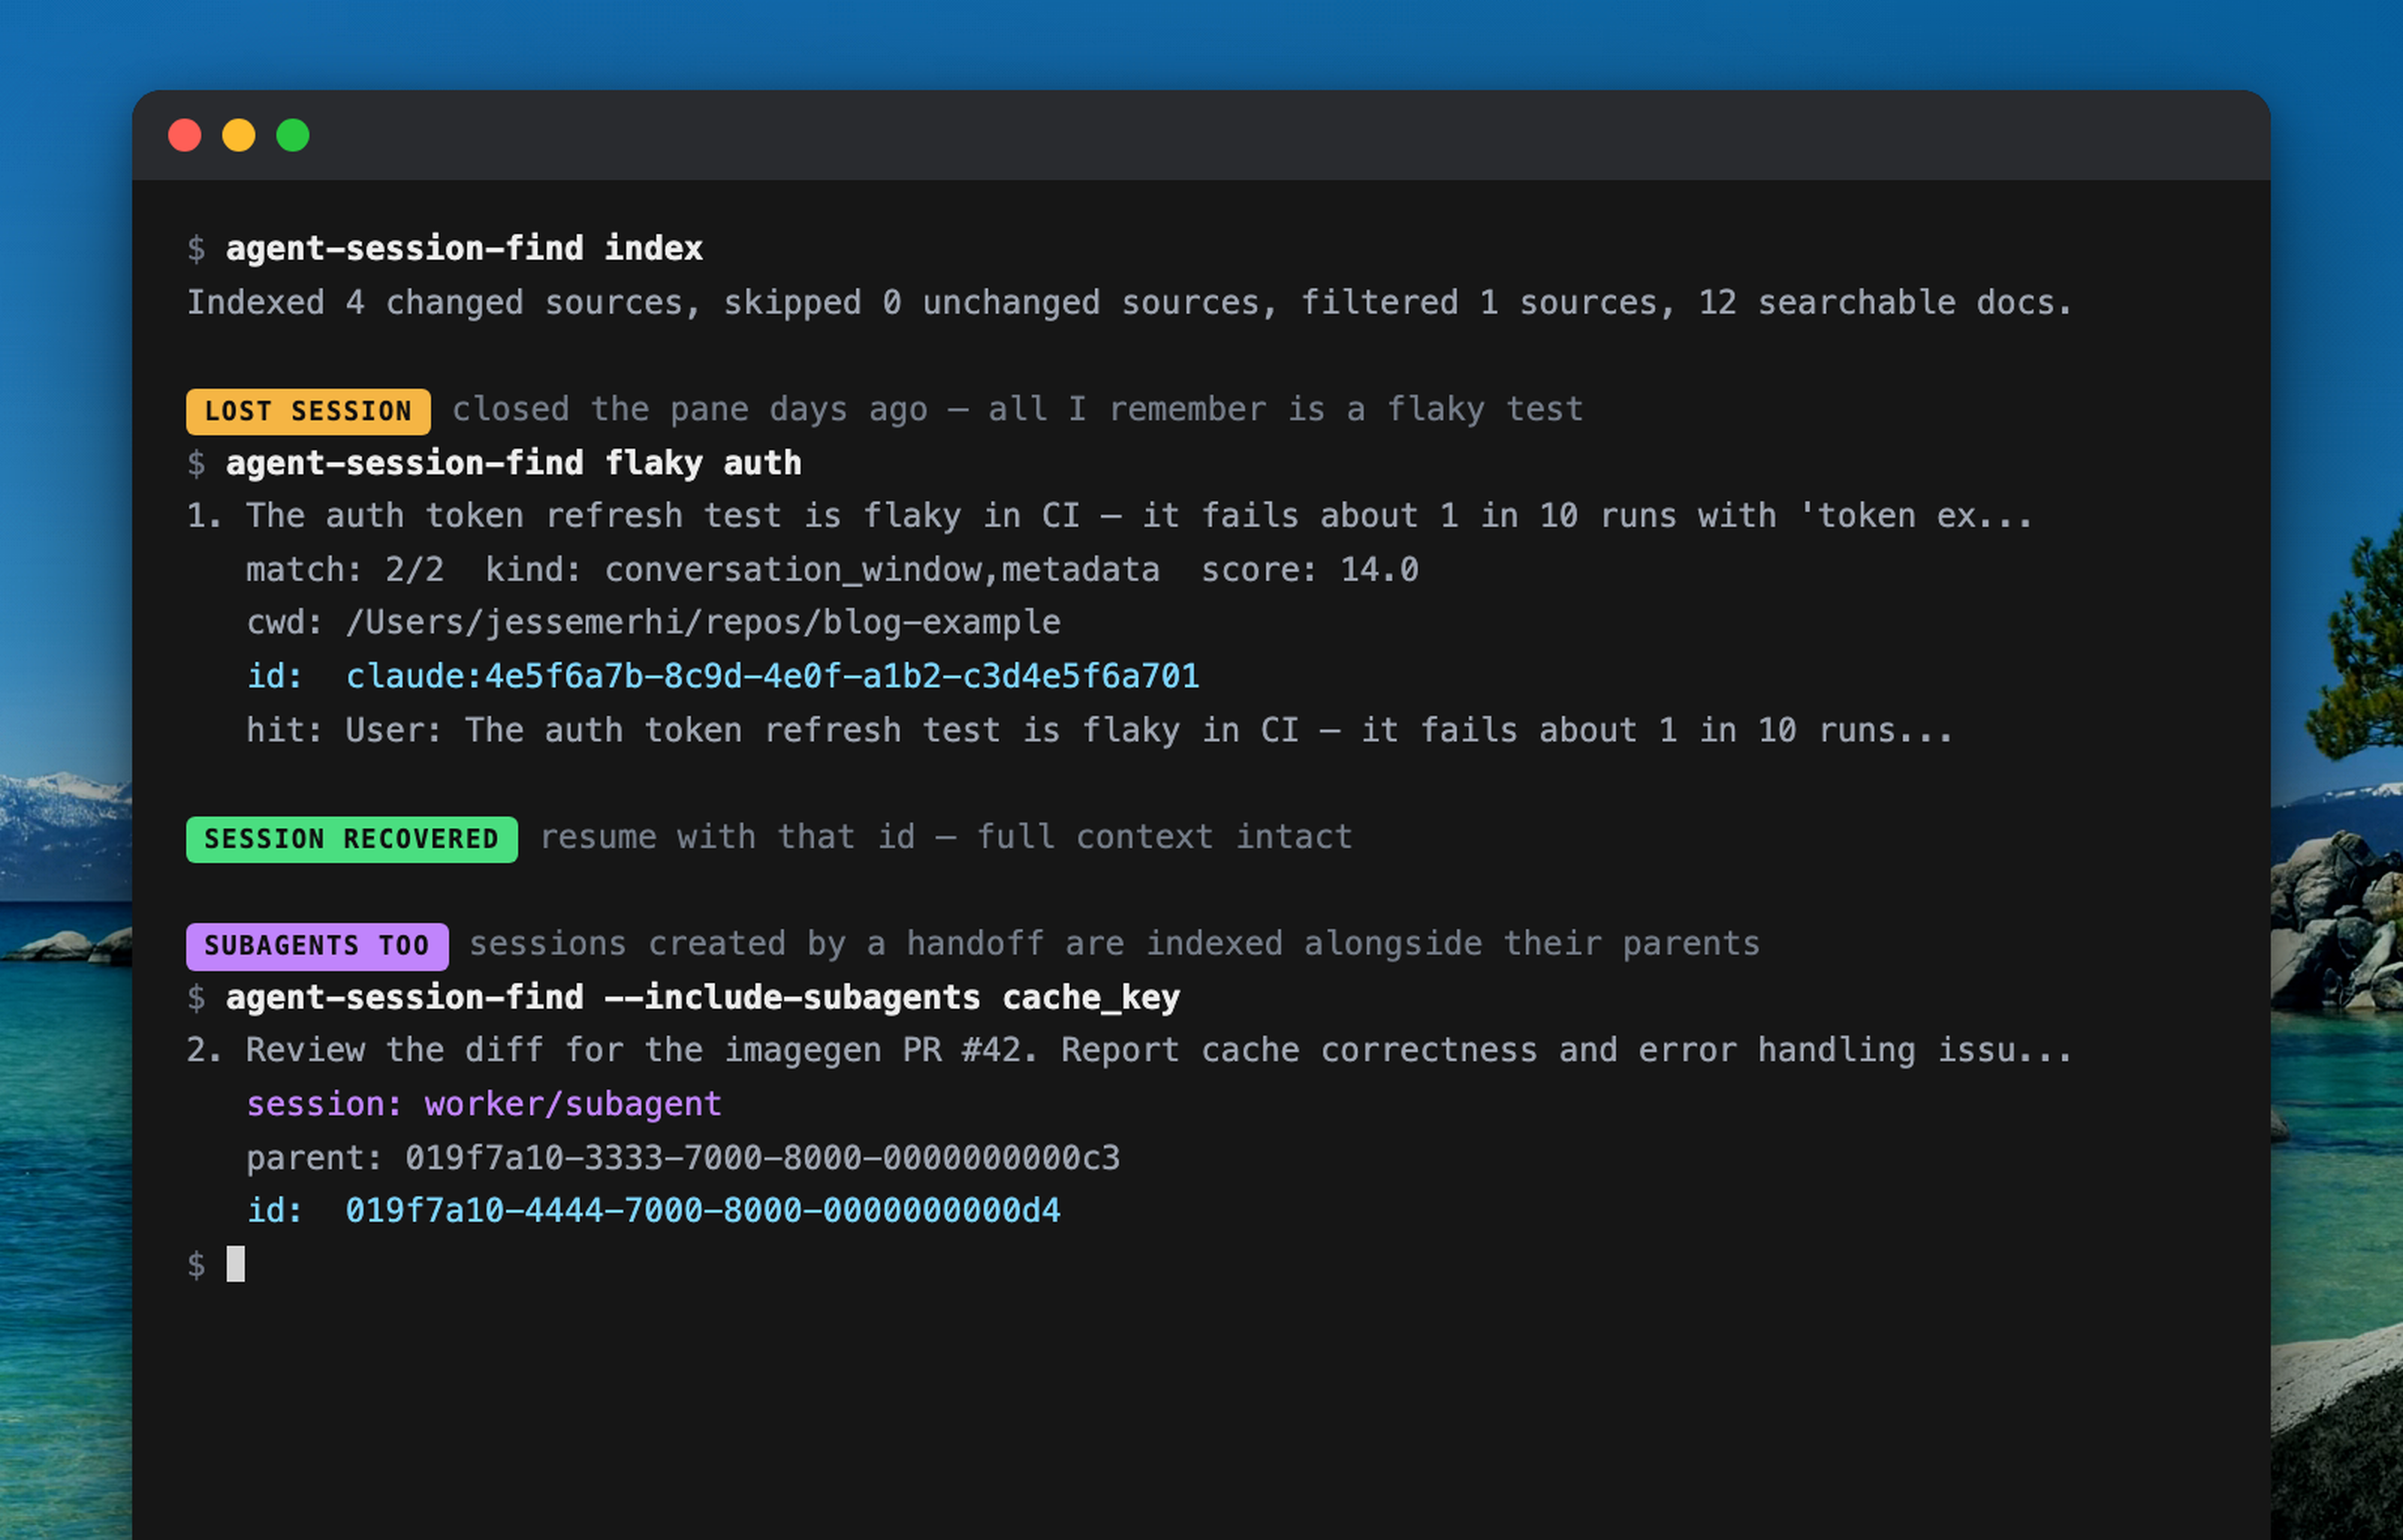Select the "agent-session-find flaky auth" command
The height and width of the screenshot is (1540, 2403).
(514, 463)
